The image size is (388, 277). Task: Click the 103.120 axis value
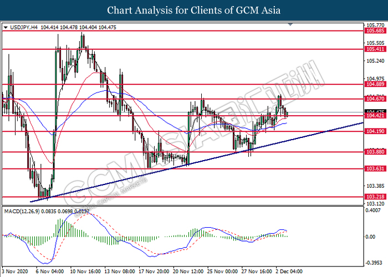375,203
